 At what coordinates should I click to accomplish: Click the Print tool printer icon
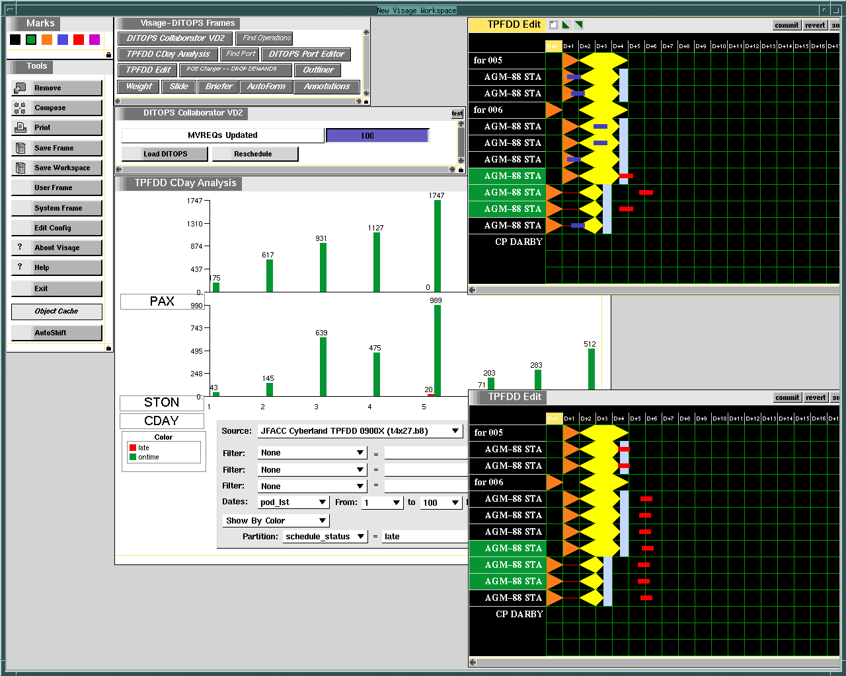[x=20, y=127]
